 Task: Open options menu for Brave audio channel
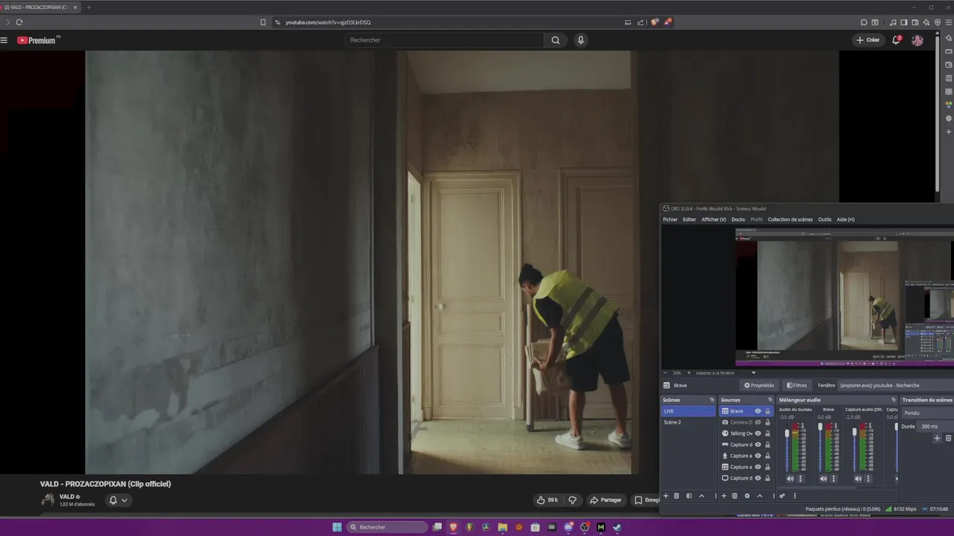(833, 479)
